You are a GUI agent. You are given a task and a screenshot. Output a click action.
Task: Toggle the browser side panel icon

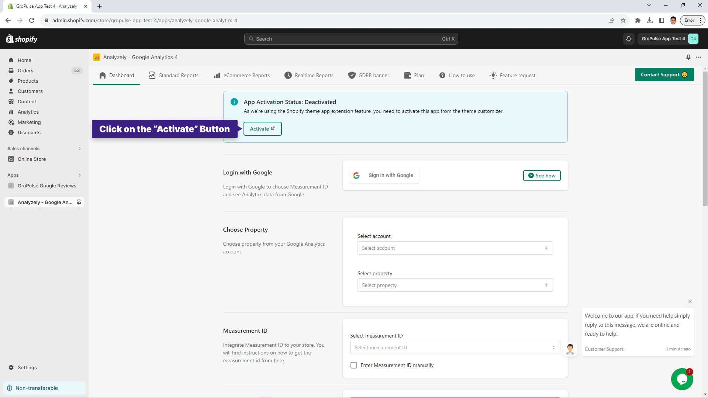(x=662, y=20)
